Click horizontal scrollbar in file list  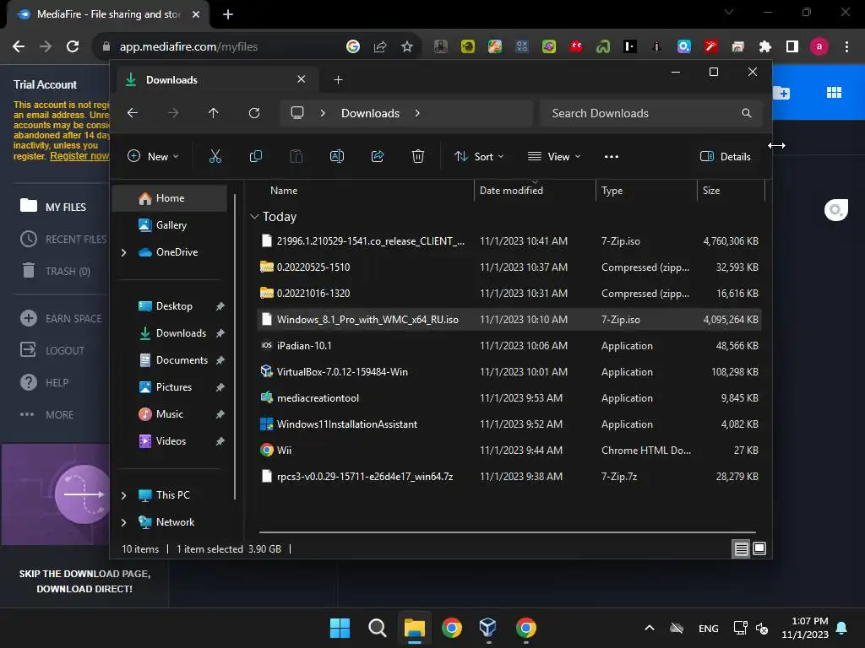click(x=508, y=532)
